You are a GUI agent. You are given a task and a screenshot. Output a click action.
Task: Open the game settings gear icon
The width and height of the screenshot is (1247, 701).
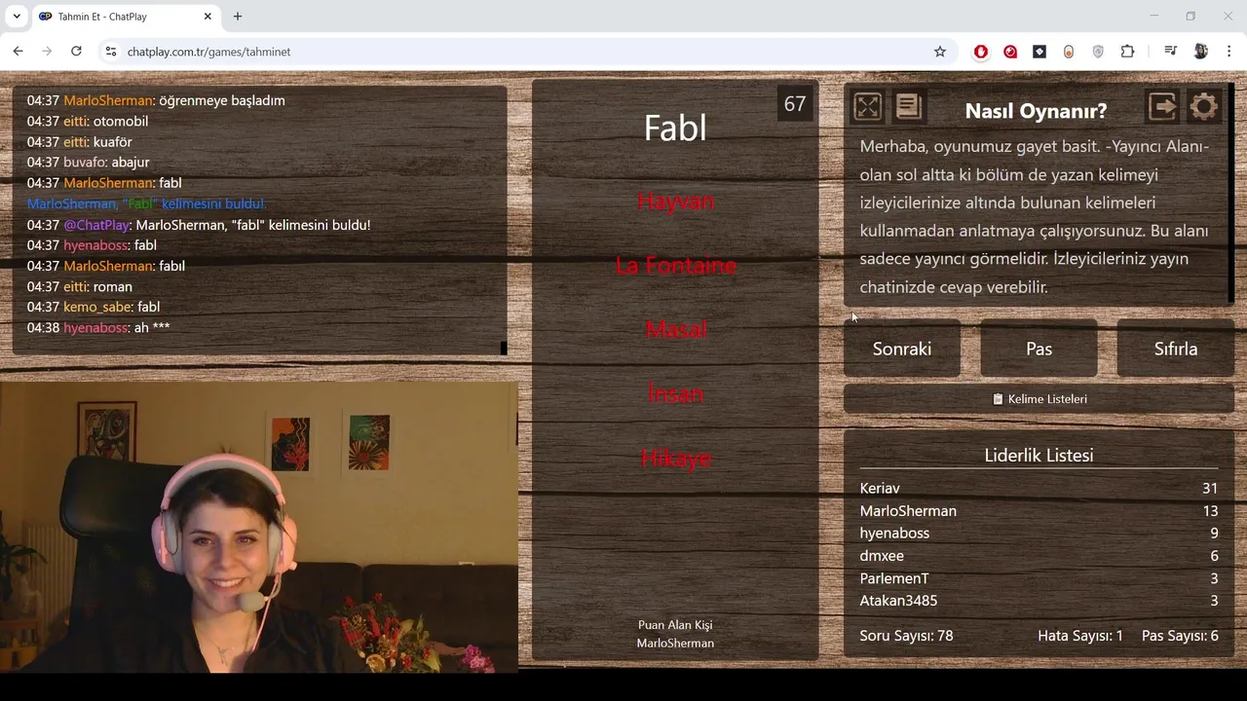point(1204,106)
